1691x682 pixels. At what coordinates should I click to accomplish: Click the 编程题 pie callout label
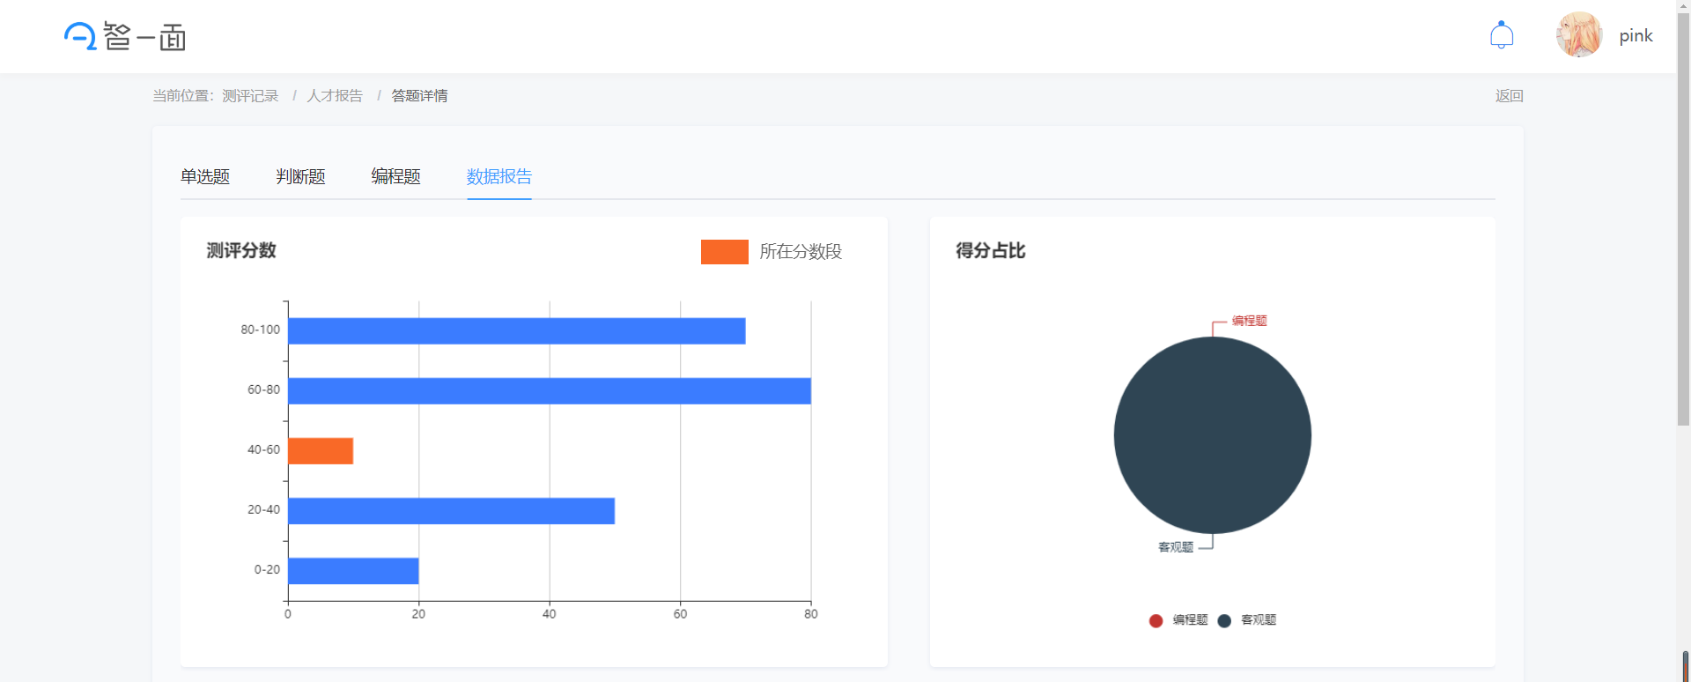tap(1249, 321)
